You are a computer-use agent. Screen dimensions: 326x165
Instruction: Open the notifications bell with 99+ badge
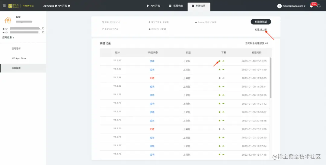[312, 6]
